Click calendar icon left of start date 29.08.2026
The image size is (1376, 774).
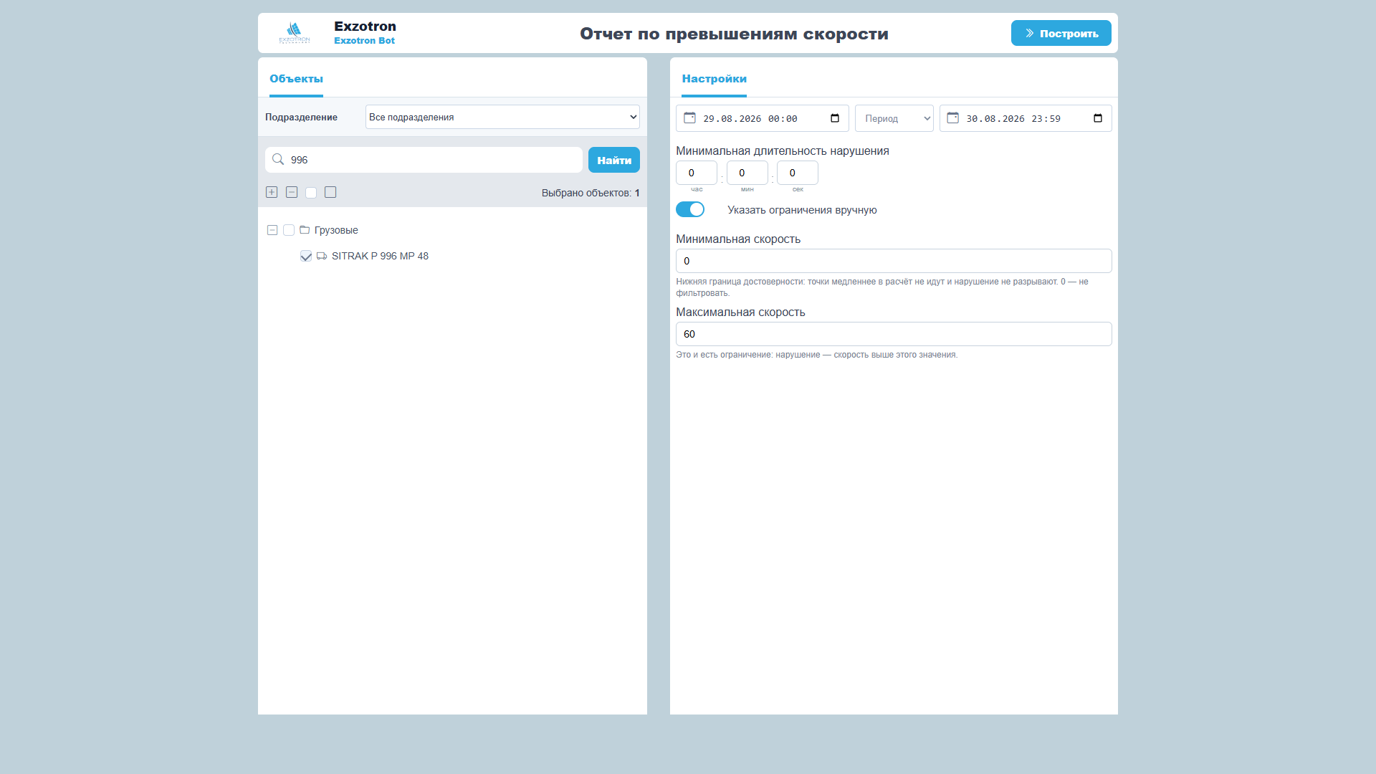[689, 118]
